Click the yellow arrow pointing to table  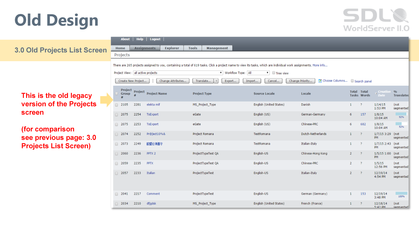point(106,100)
